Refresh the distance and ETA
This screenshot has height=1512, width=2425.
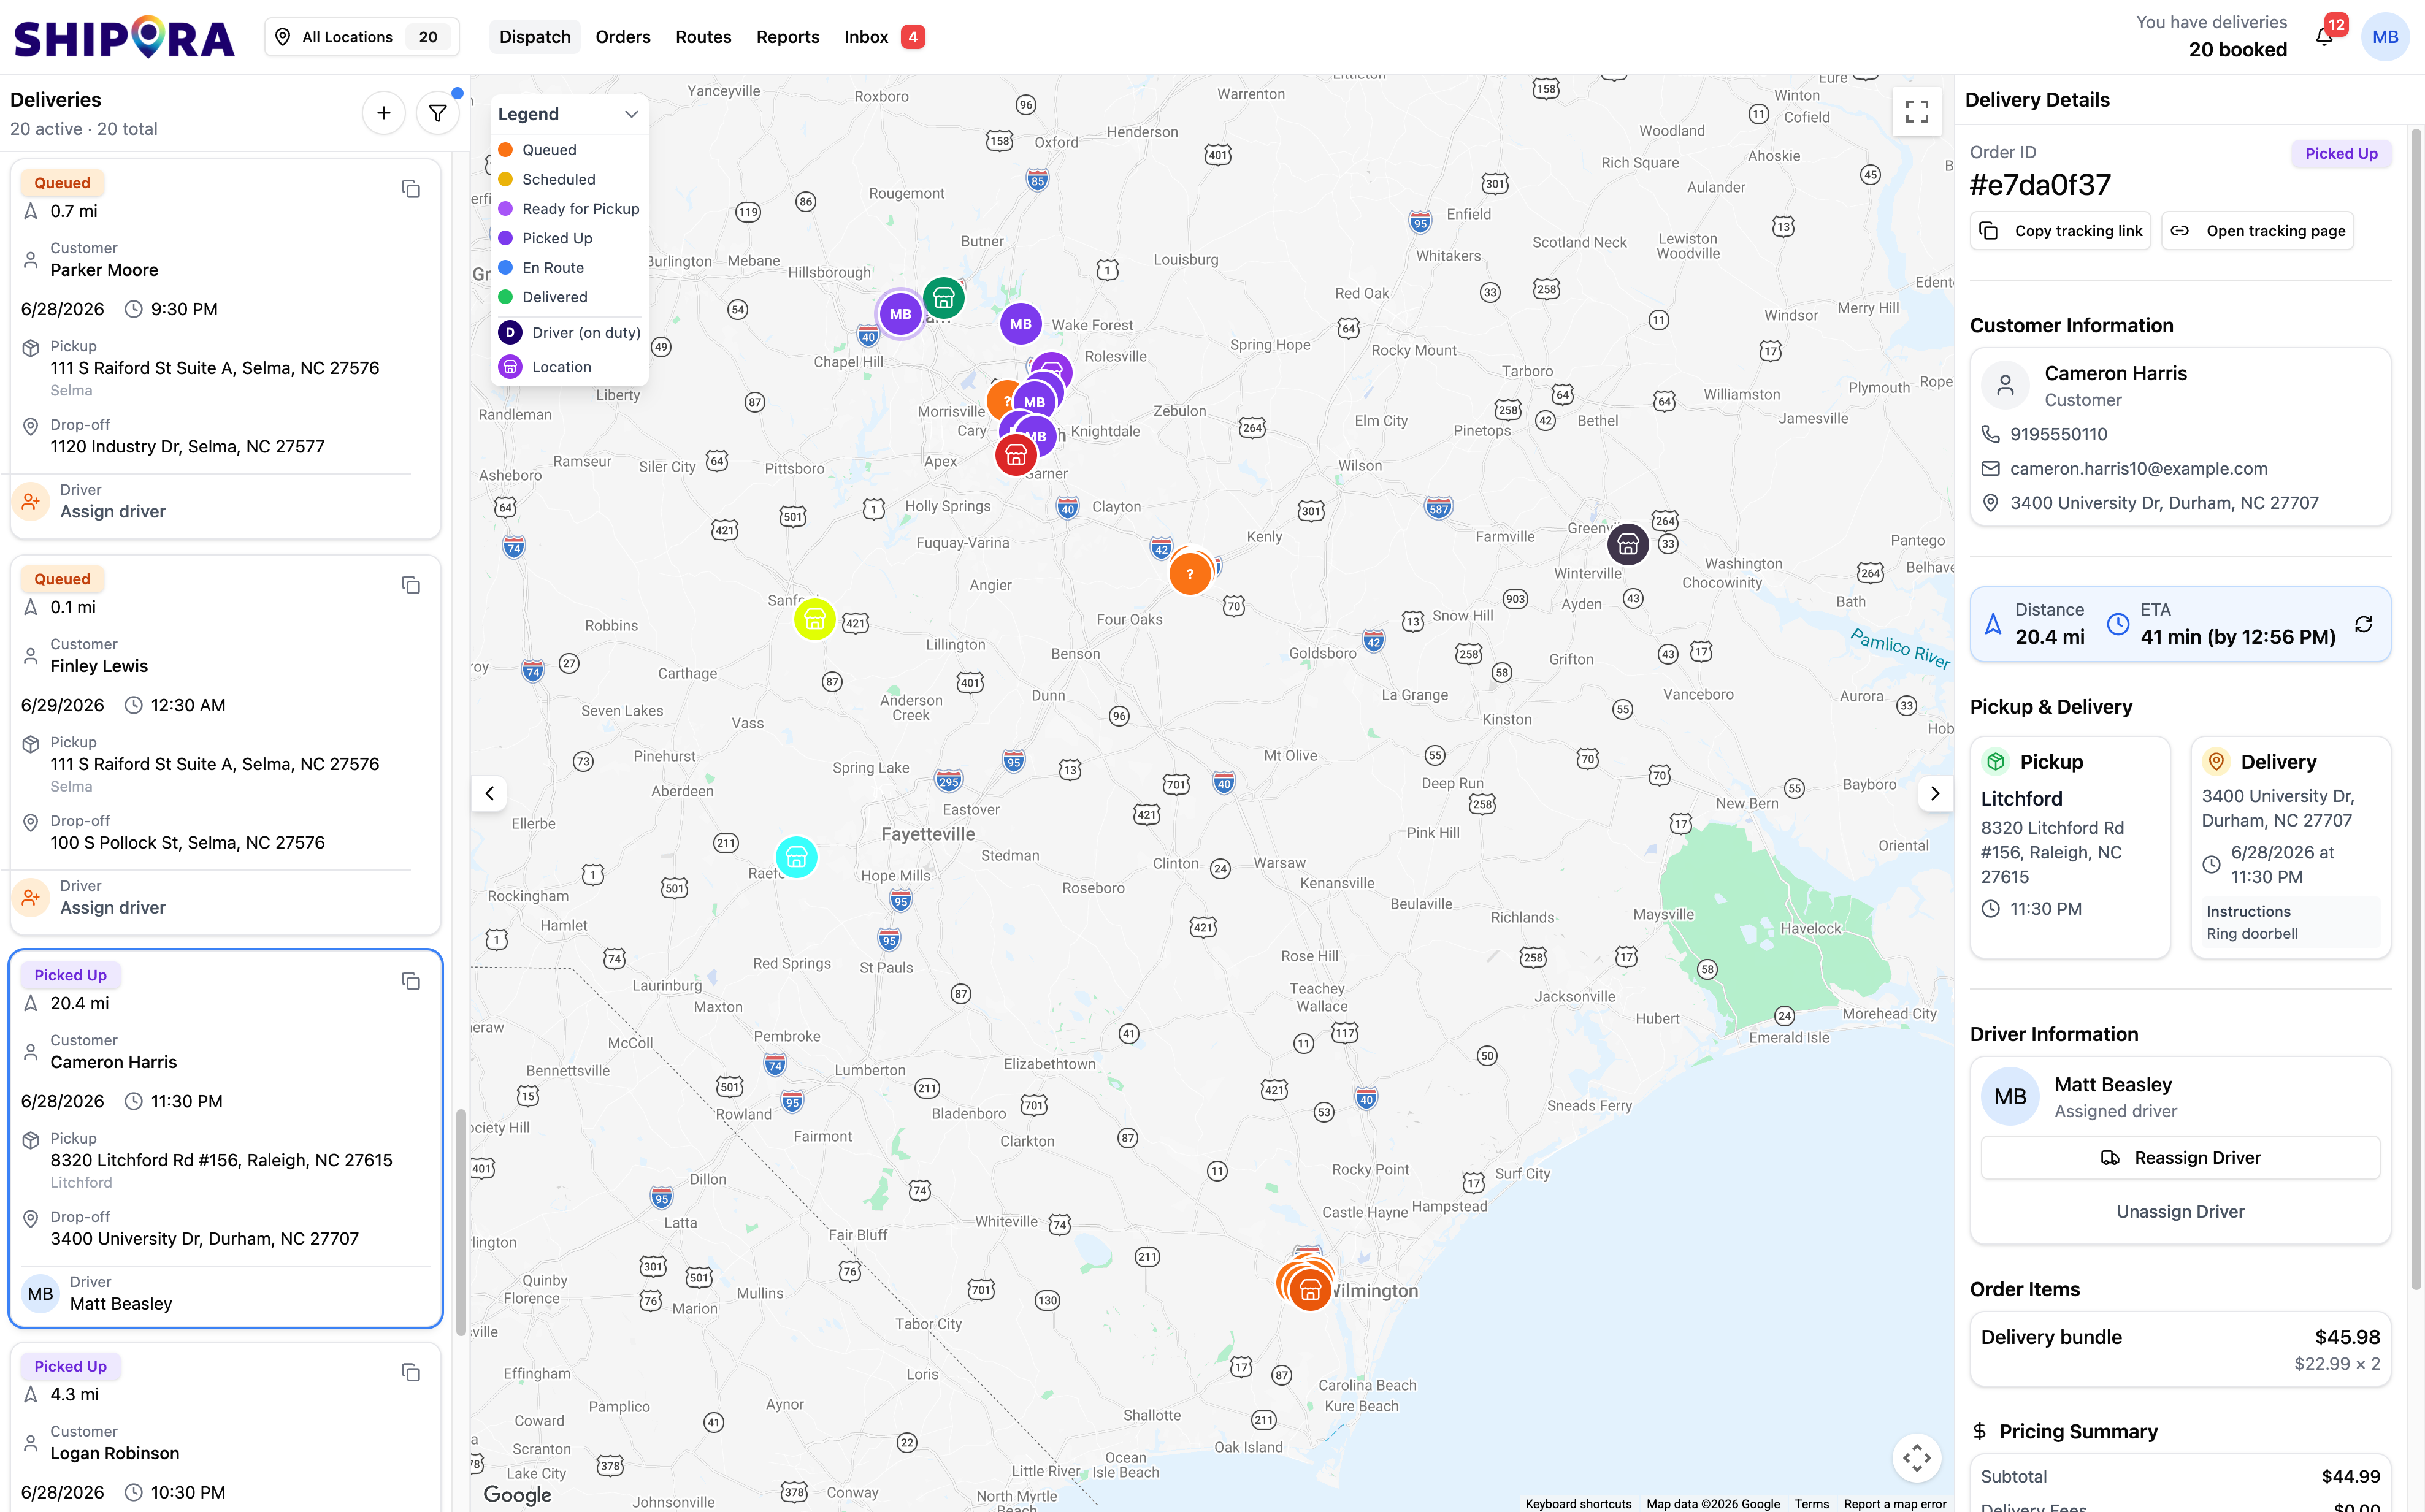2364,624
